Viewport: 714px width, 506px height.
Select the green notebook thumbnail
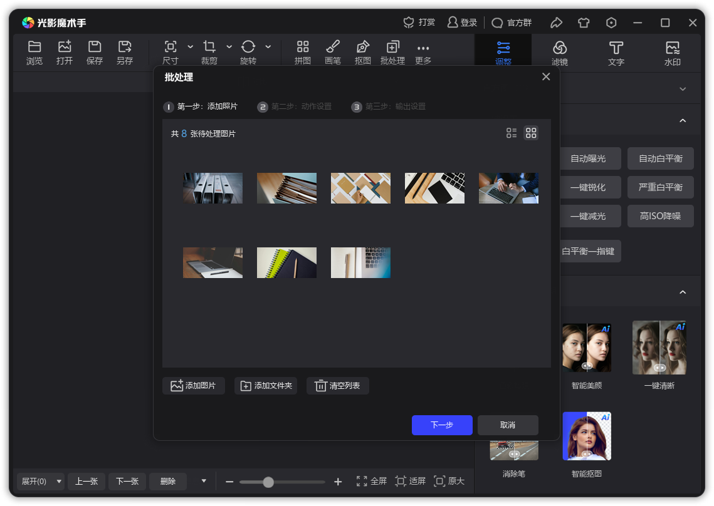pos(286,262)
